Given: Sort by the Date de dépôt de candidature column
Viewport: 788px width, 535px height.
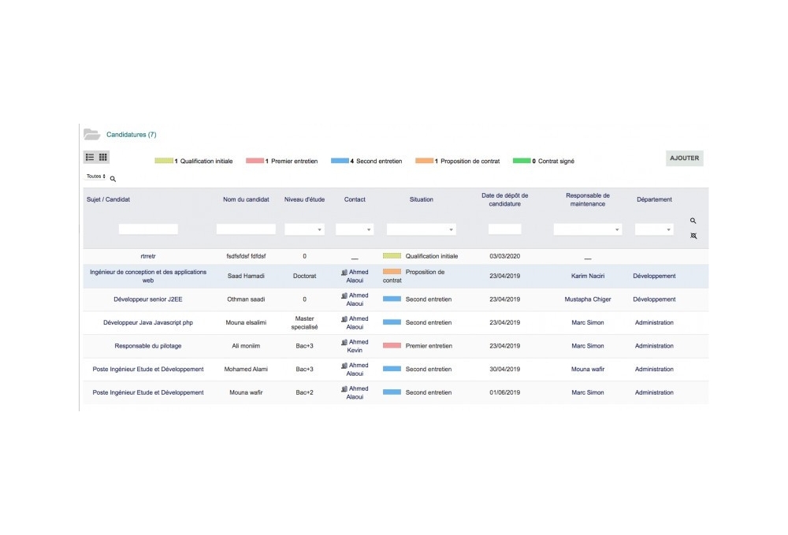Looking at the screenshot, I should pyautogui.click(x=504, y=199).
